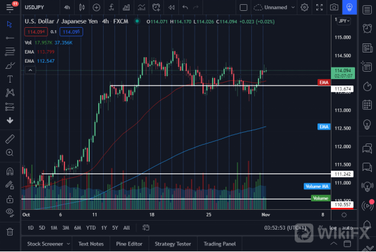This screenshot has height=252, width=376.
Task: Select the Measure ruler tool
Action: point(10,139)
